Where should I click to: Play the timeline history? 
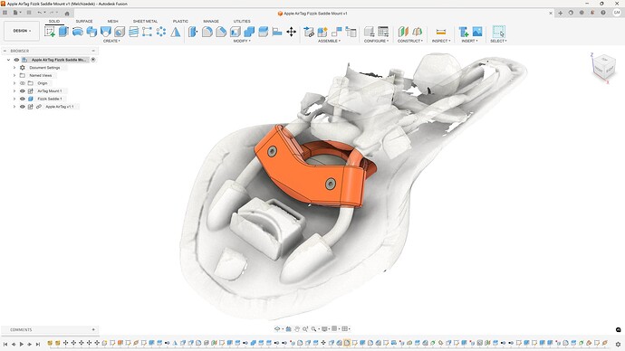pos(22,345)
